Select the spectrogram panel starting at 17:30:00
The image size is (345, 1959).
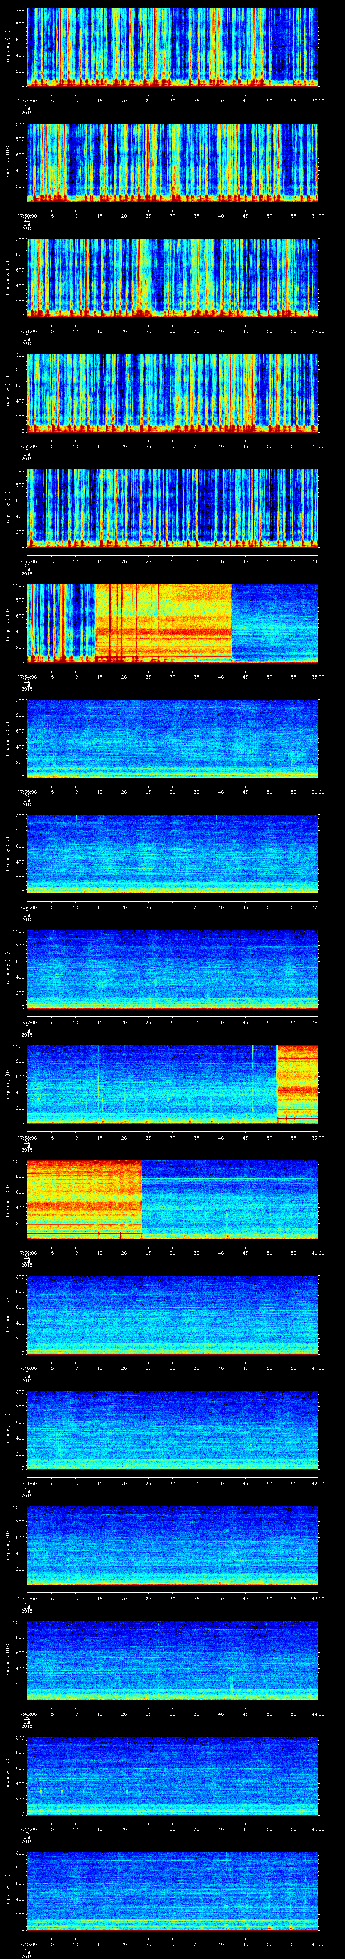pyautogui.click(x=172, y=162)
